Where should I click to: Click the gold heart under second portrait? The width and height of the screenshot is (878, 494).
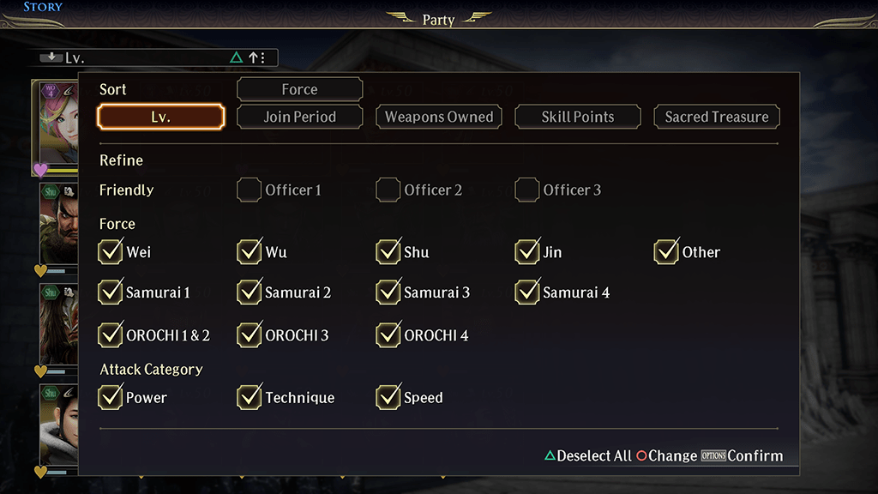40,271
